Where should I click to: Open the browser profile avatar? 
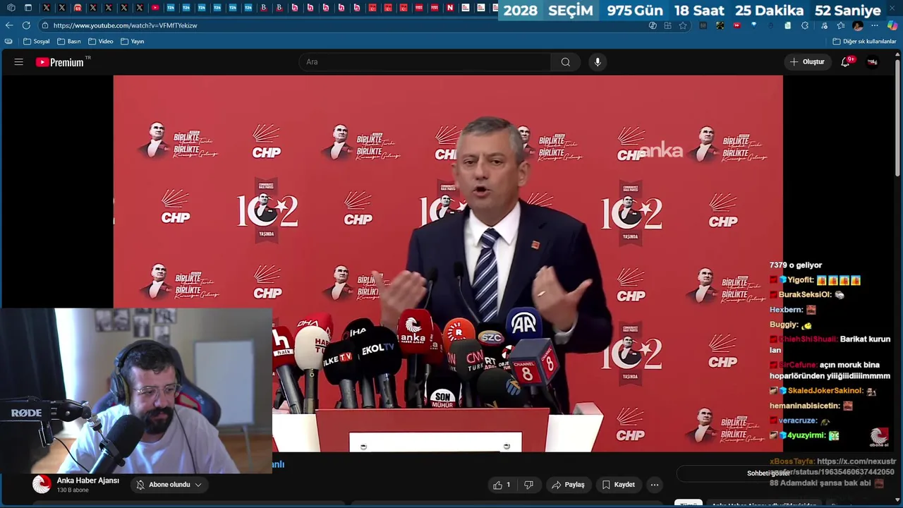click(x=858, y=25)
